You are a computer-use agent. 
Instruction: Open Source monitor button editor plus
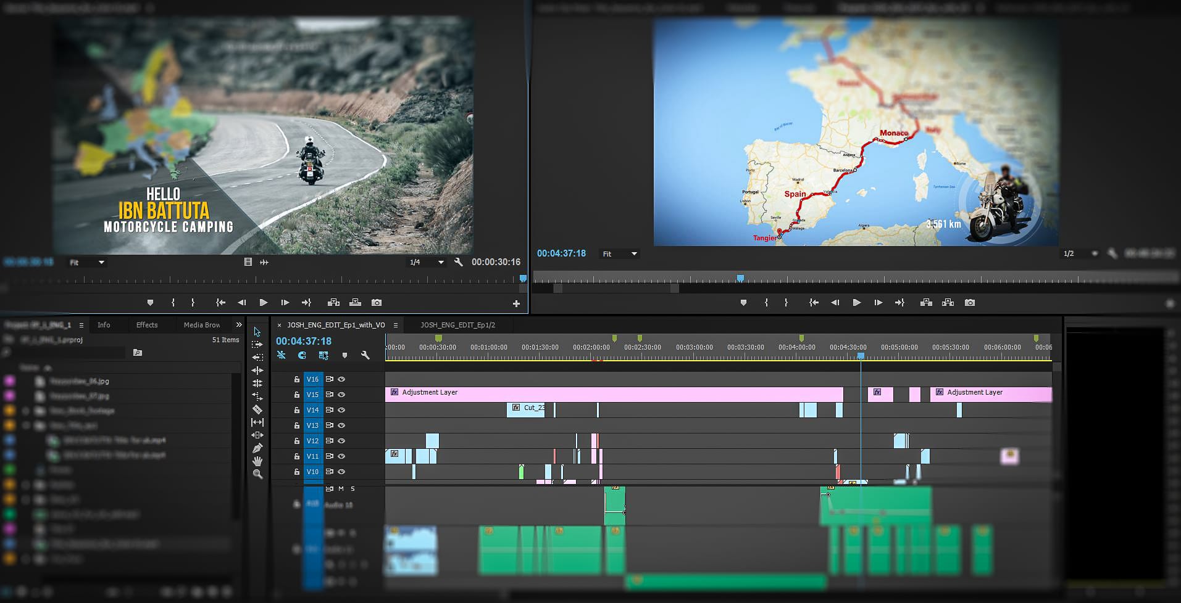tap(516, 303)
